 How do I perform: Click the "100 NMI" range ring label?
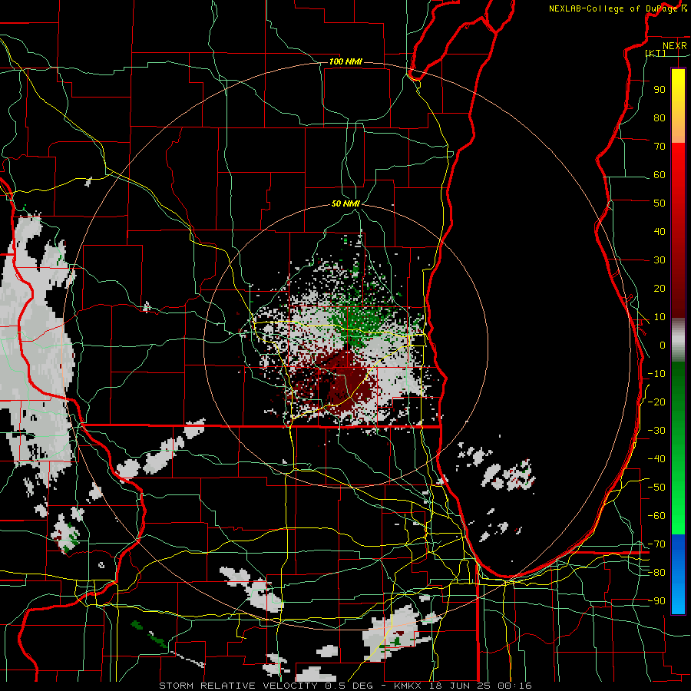[x=345, y=61]
